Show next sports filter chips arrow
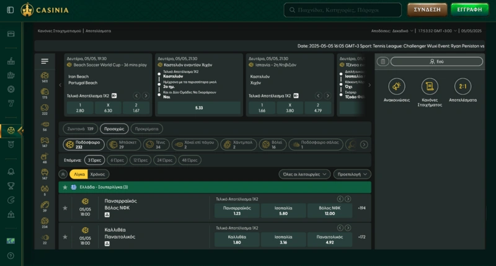496x266 pixels. (x=364, y=144)
